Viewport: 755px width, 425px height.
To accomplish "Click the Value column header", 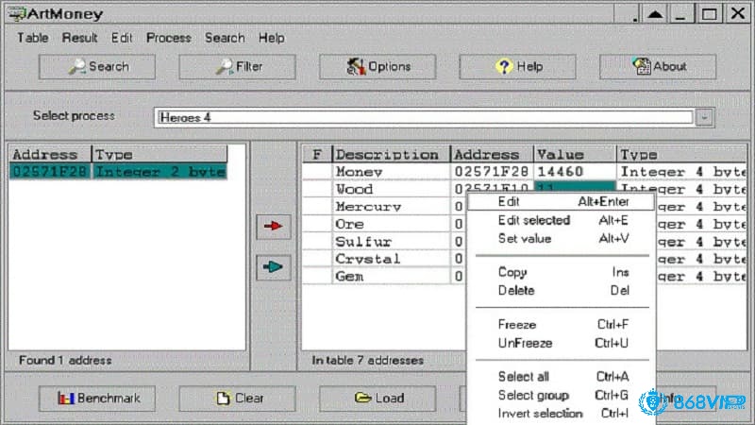I will pyautogui.click(x=575, y=155).
